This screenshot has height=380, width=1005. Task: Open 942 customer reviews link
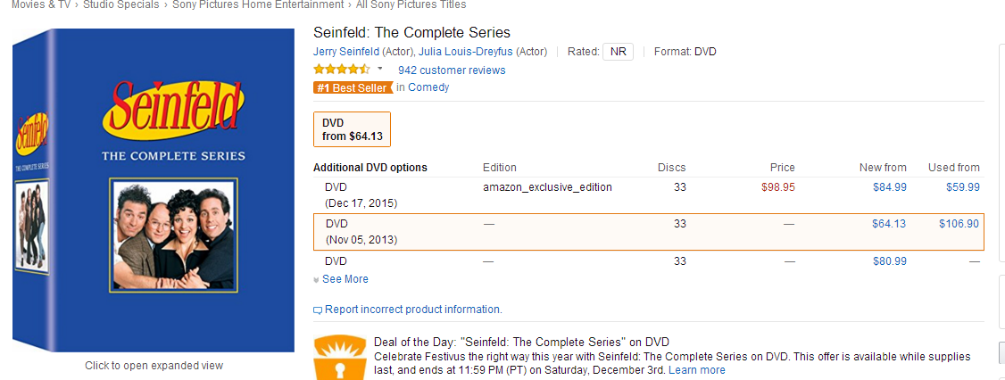(x=452, y=70)
